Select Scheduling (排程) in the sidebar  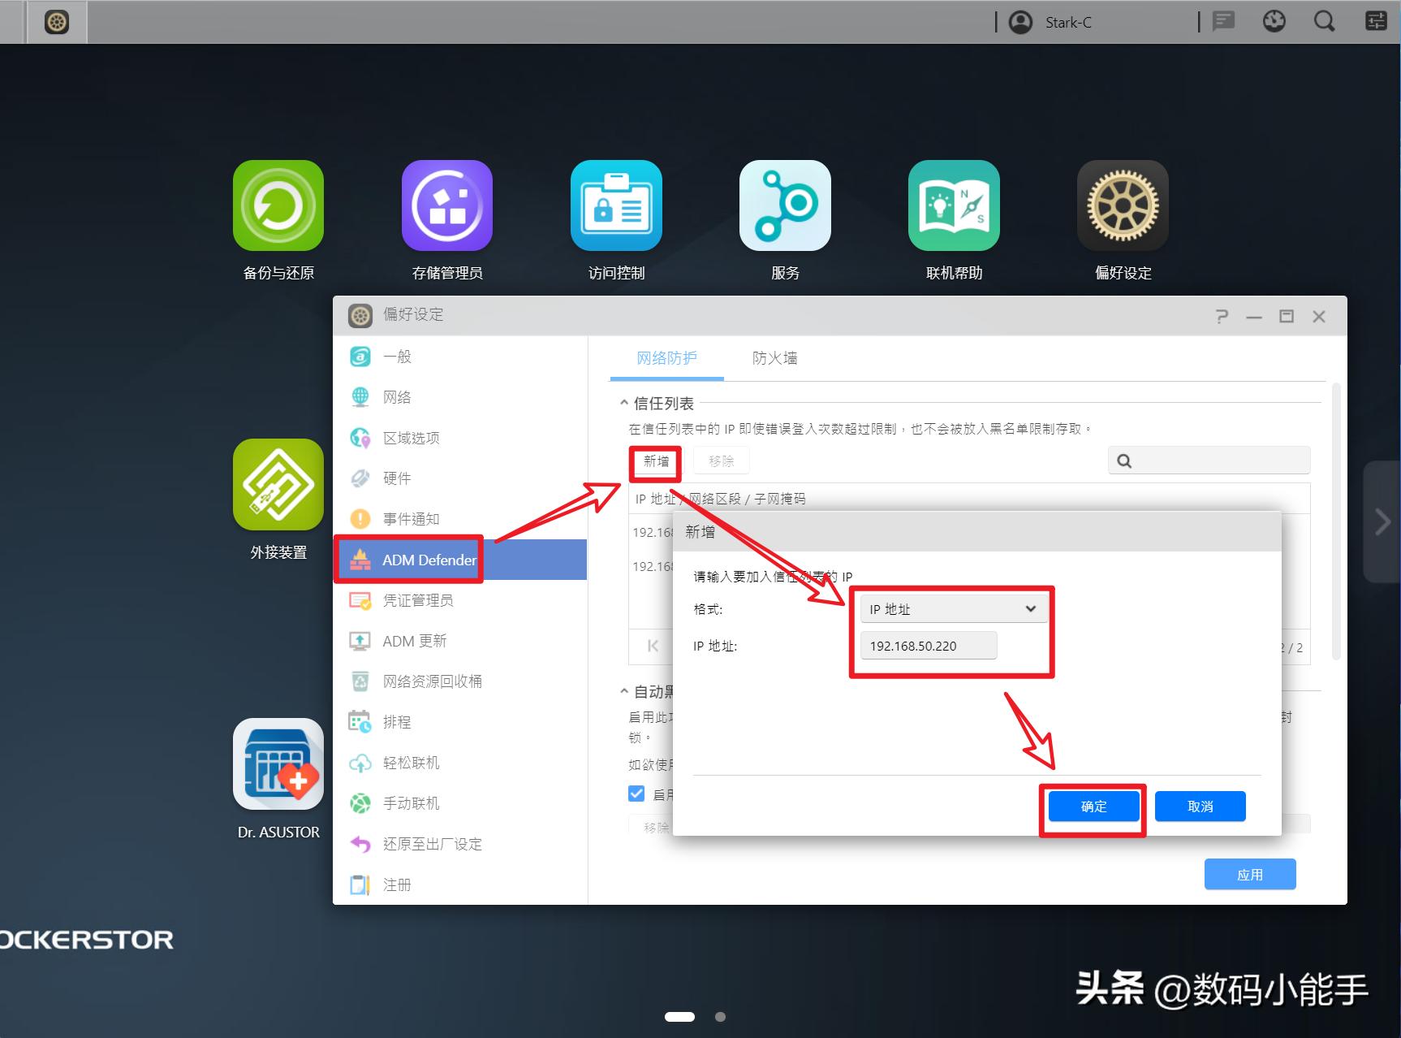click(x=460, y=722)
